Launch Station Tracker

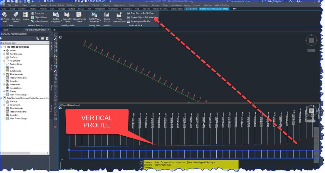click(107, 17)
